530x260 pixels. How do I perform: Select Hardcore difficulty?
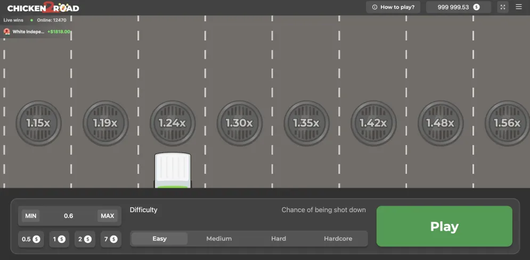coord(338,239)
